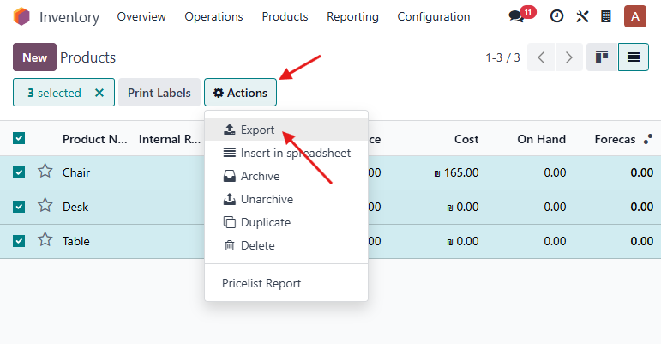Go to next page arrow
The image size is (661, 344).
click(568, 57)
